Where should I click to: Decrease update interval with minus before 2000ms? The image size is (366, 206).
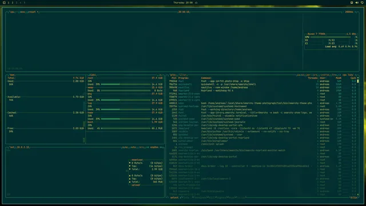click(344, 12)
